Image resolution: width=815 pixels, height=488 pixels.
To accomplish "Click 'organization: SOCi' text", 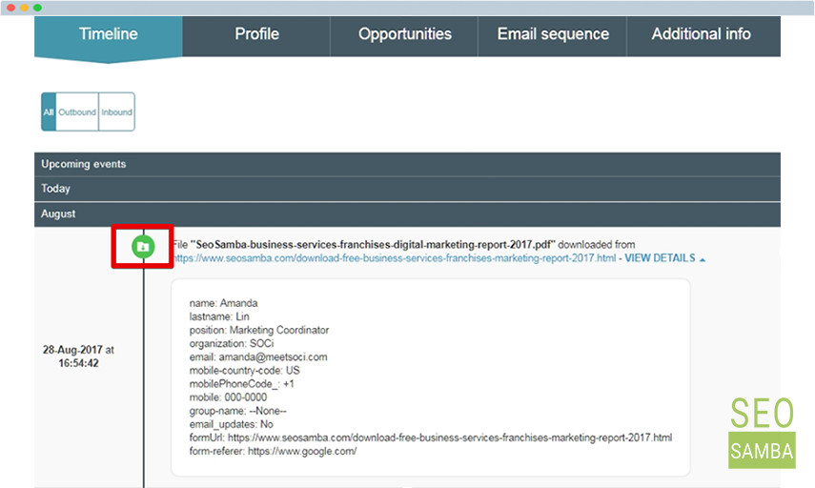I will (232, 343).
